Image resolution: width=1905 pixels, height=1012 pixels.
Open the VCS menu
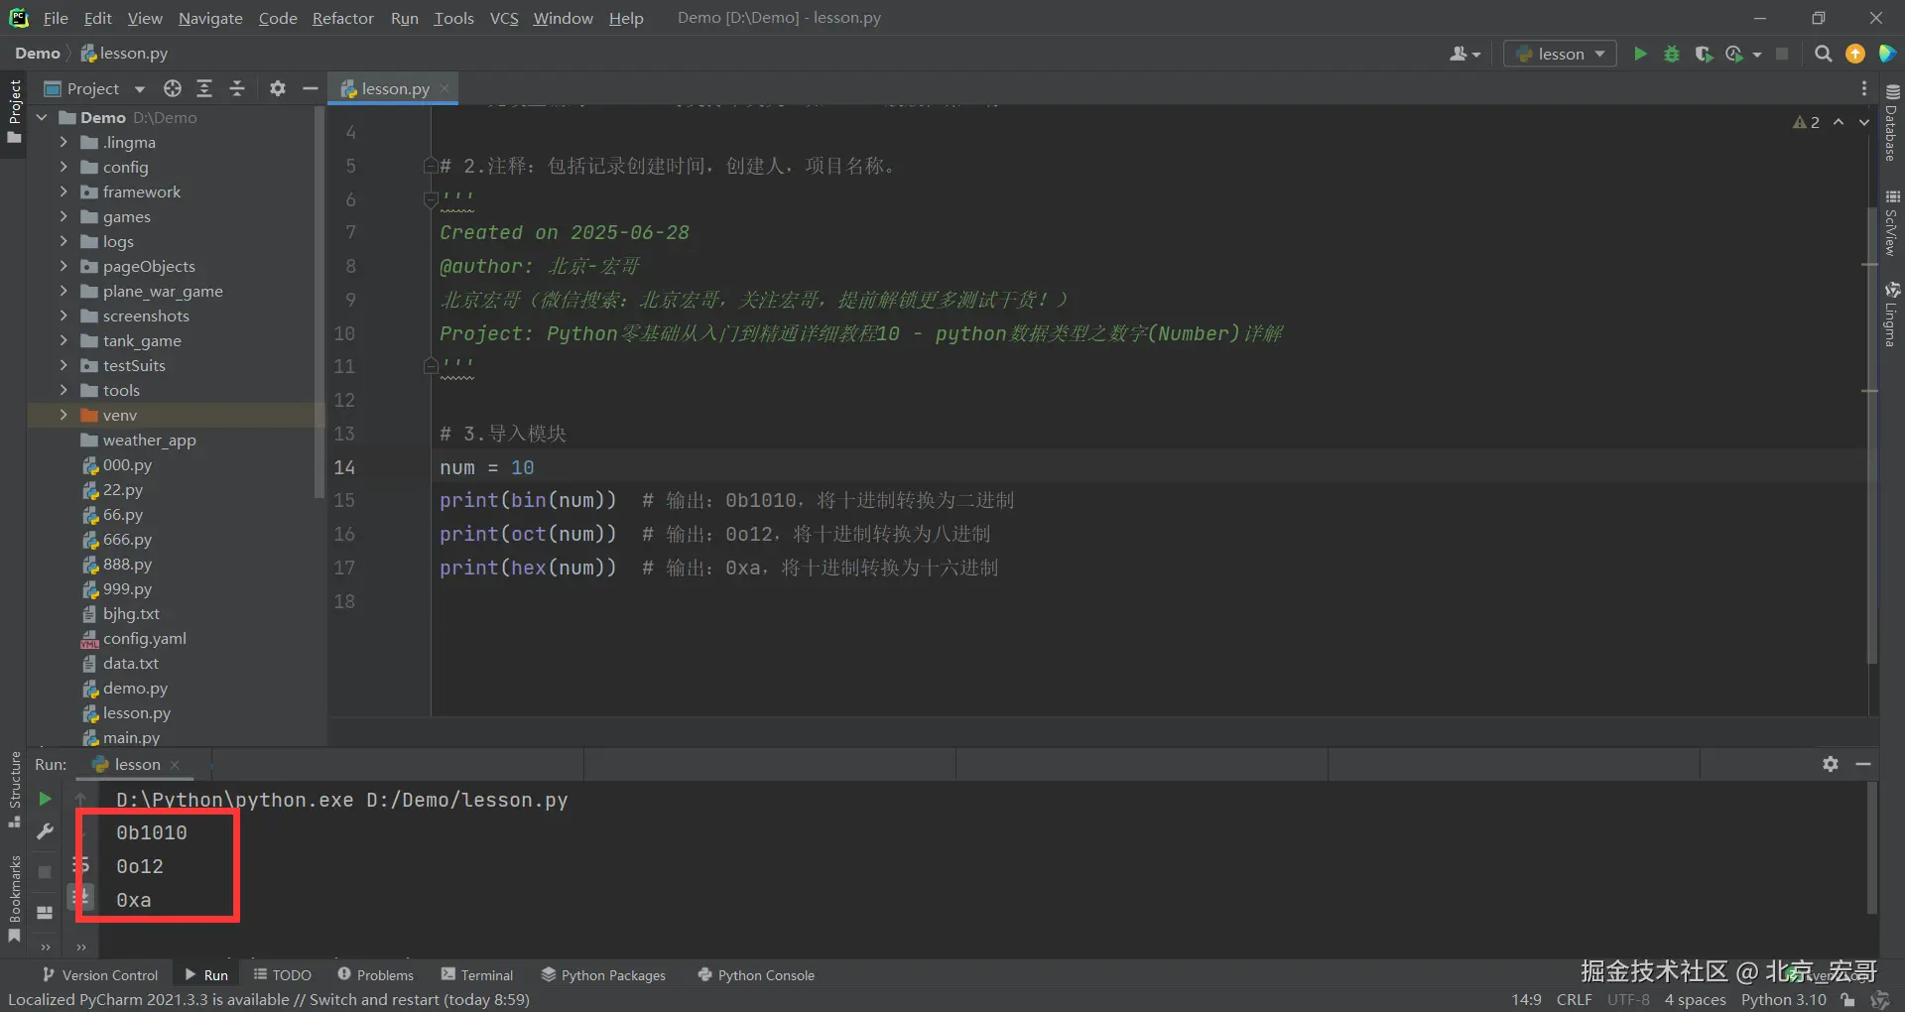pyautogui.click(x=504, y=18)
